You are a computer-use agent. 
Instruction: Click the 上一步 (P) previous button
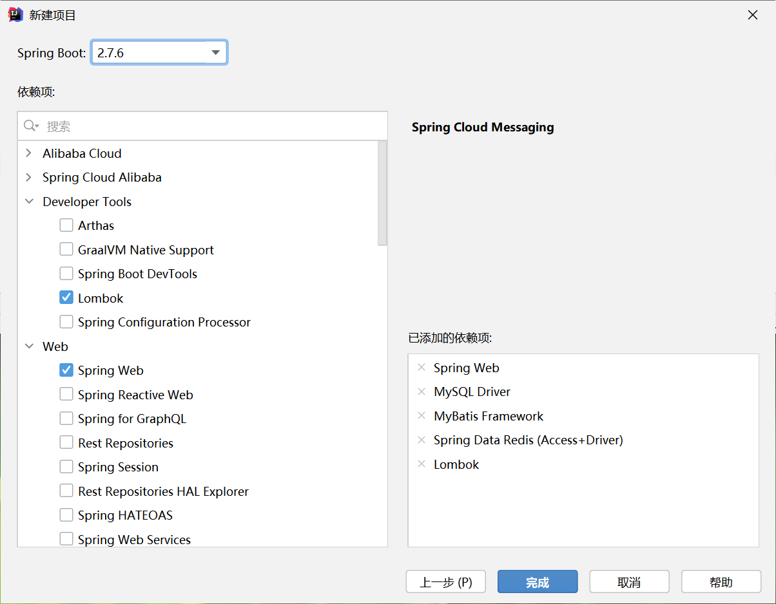pos(446,582)
